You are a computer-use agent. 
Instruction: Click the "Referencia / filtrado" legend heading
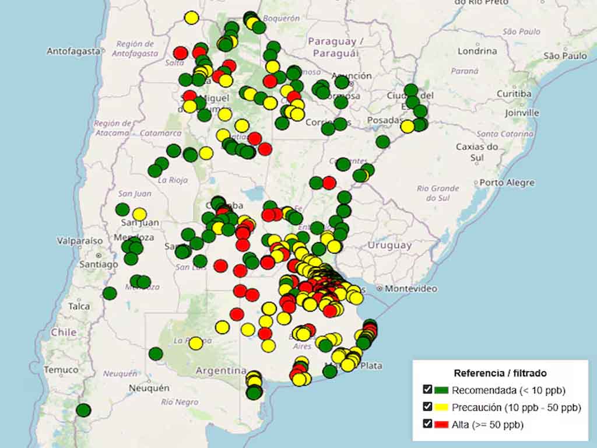500,373
